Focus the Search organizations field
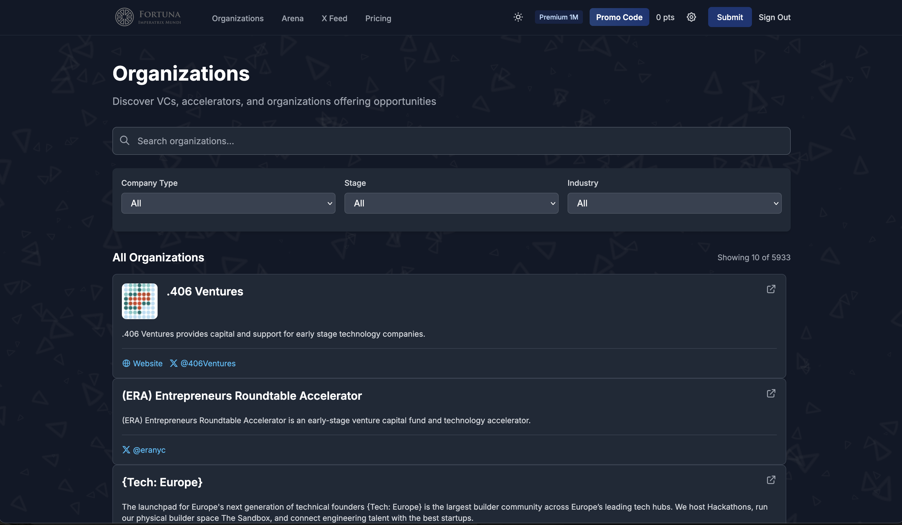 coord(451,141)
